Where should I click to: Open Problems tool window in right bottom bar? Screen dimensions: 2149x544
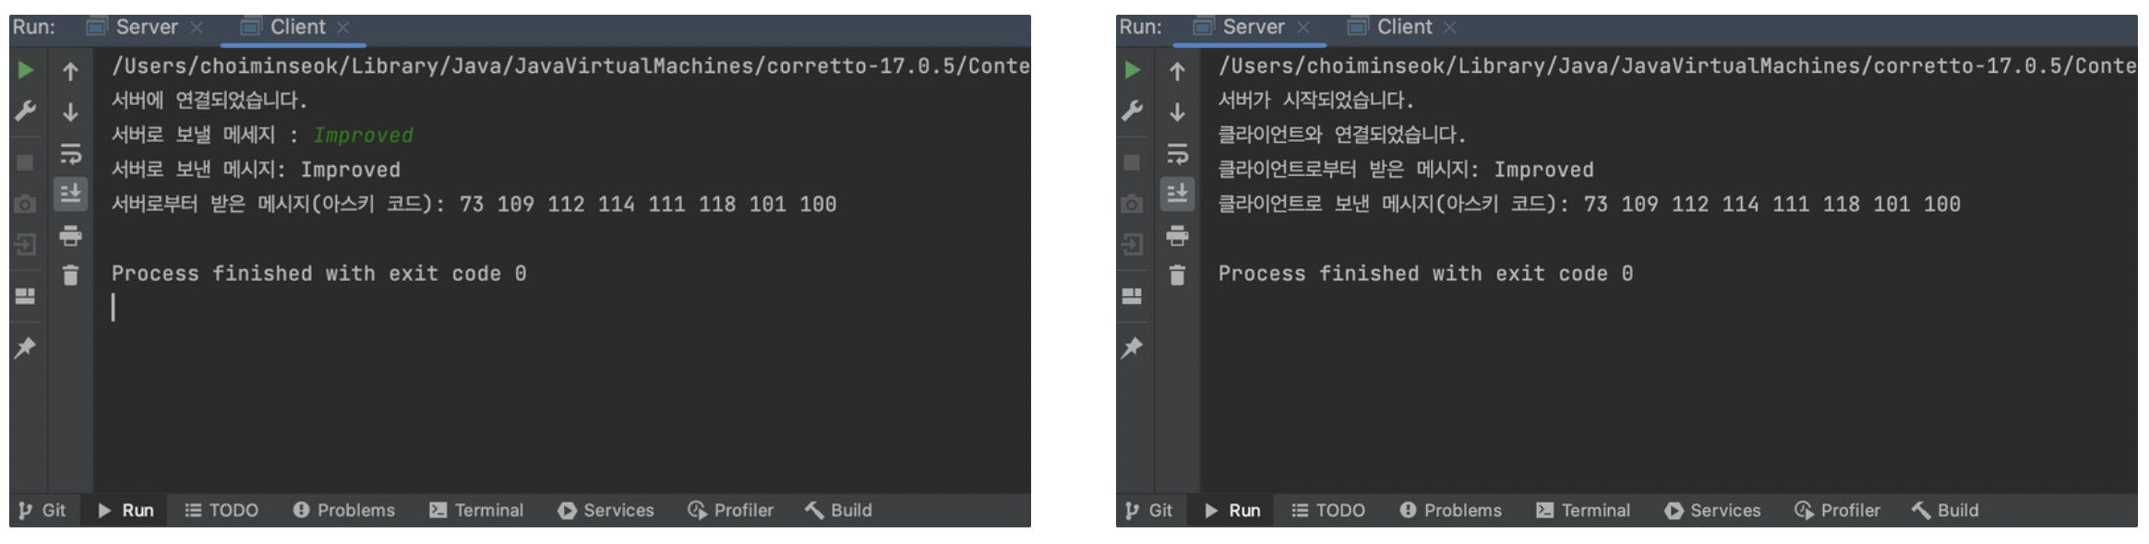point(1450,510)
